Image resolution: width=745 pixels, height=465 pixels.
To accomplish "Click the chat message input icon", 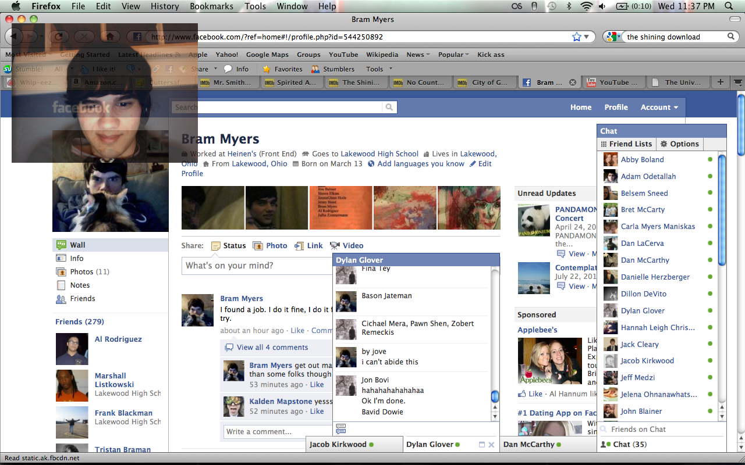I will point(341,429).
